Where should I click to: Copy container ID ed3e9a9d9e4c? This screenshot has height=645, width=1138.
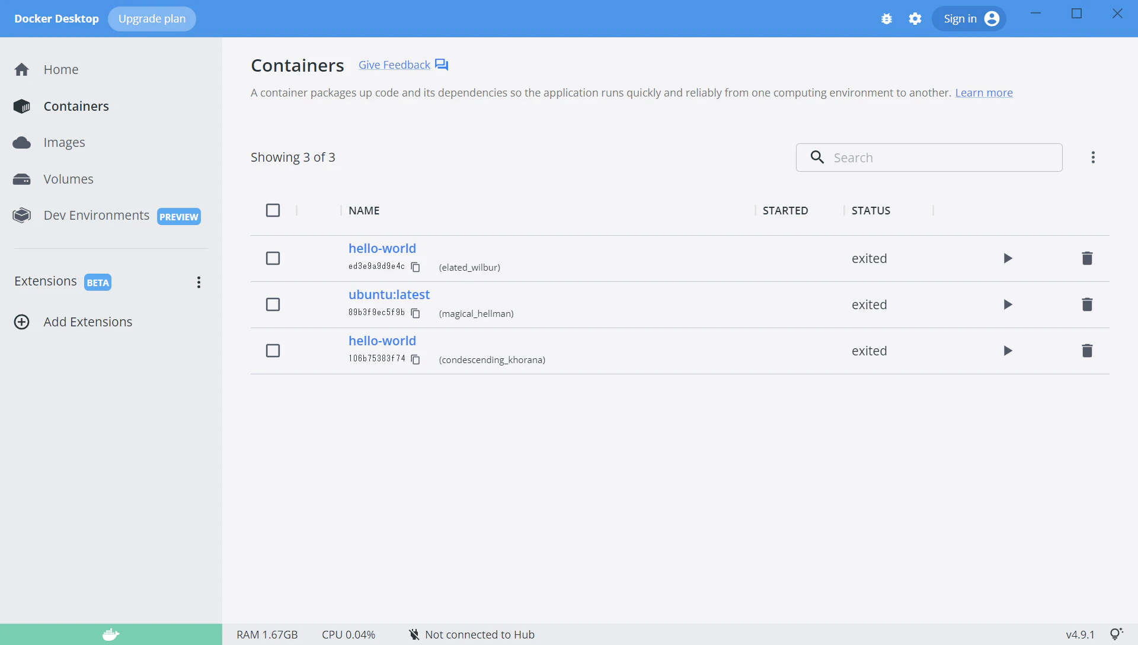[415, 267]
